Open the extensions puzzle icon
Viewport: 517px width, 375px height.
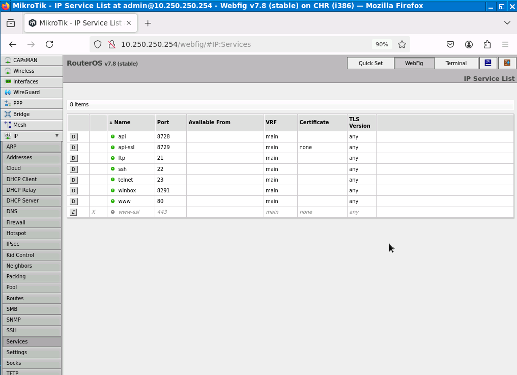(x=487, y=44)
